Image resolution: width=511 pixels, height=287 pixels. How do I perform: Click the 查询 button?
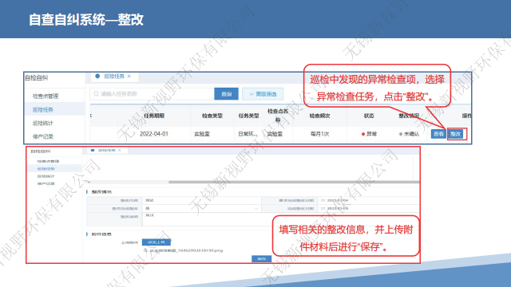click(226, 94)
